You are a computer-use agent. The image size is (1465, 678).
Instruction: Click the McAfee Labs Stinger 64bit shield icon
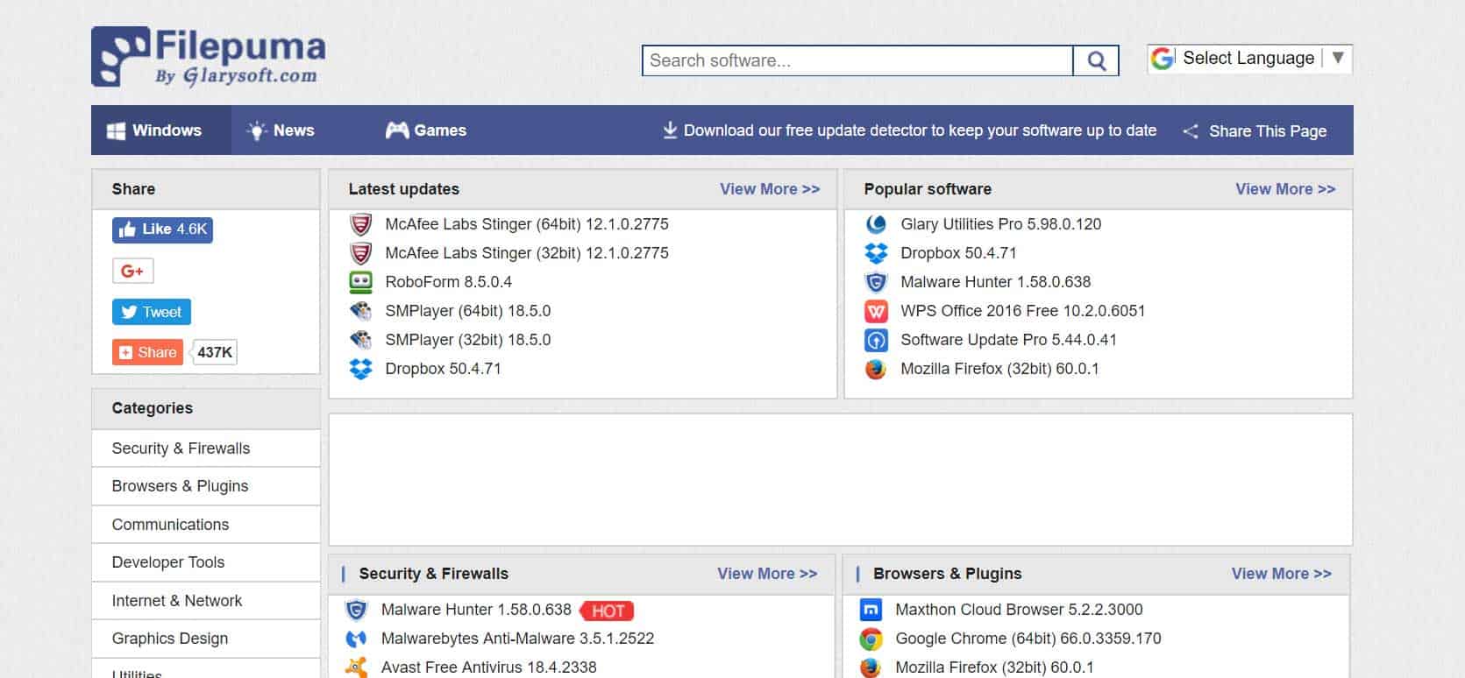click(x=360, y=224)
